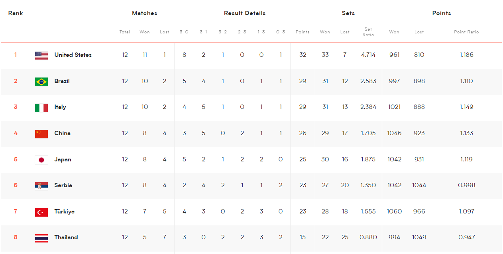
Task: Select the Italy flag icon
Action: click(41, 108)
